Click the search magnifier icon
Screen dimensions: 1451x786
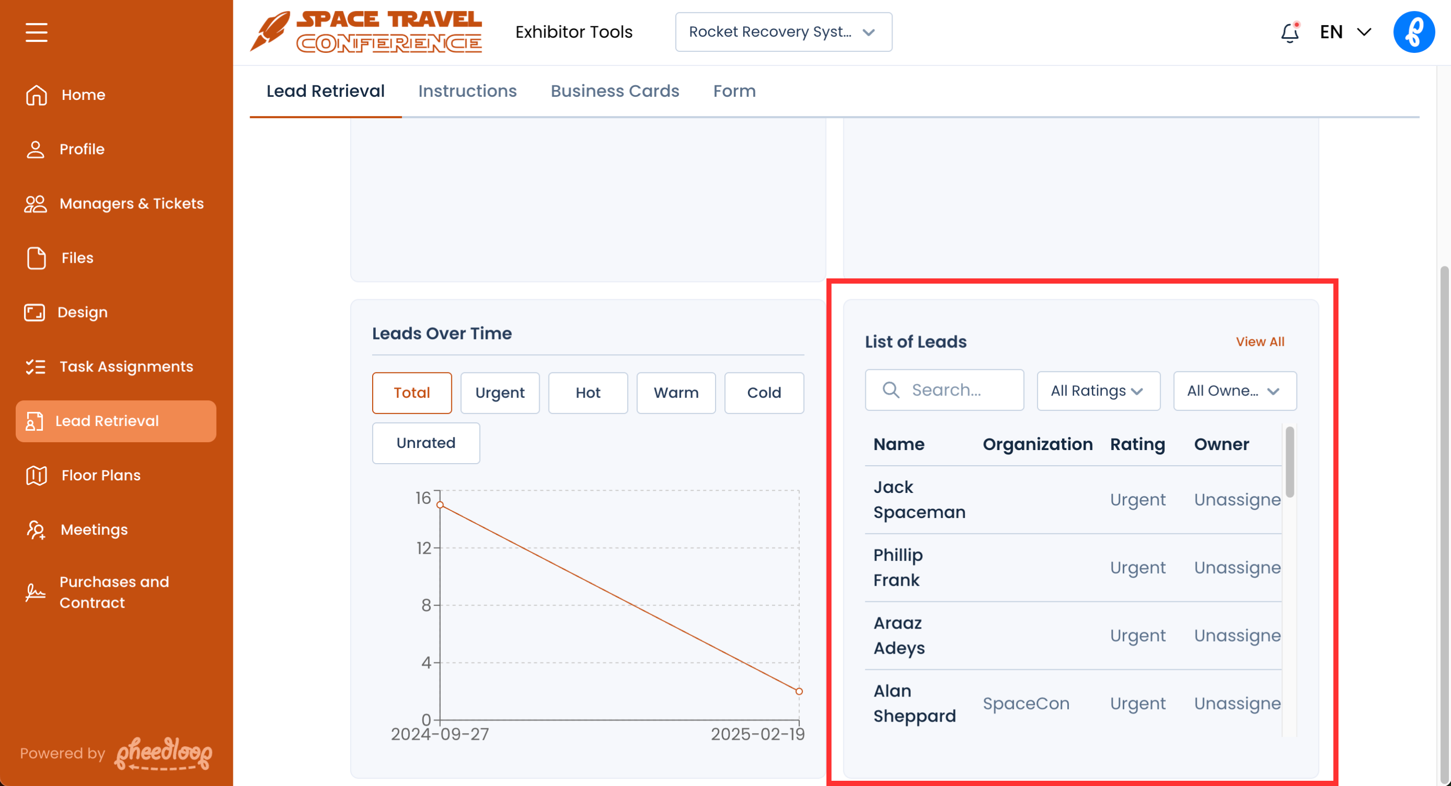[x=890, y=390]
